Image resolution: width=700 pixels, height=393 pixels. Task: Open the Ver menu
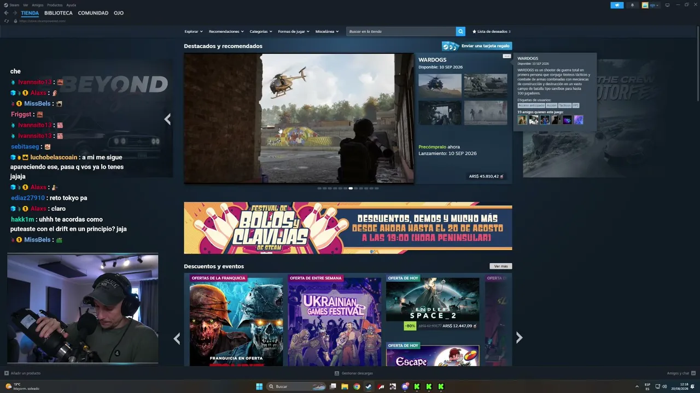point(26,5)
